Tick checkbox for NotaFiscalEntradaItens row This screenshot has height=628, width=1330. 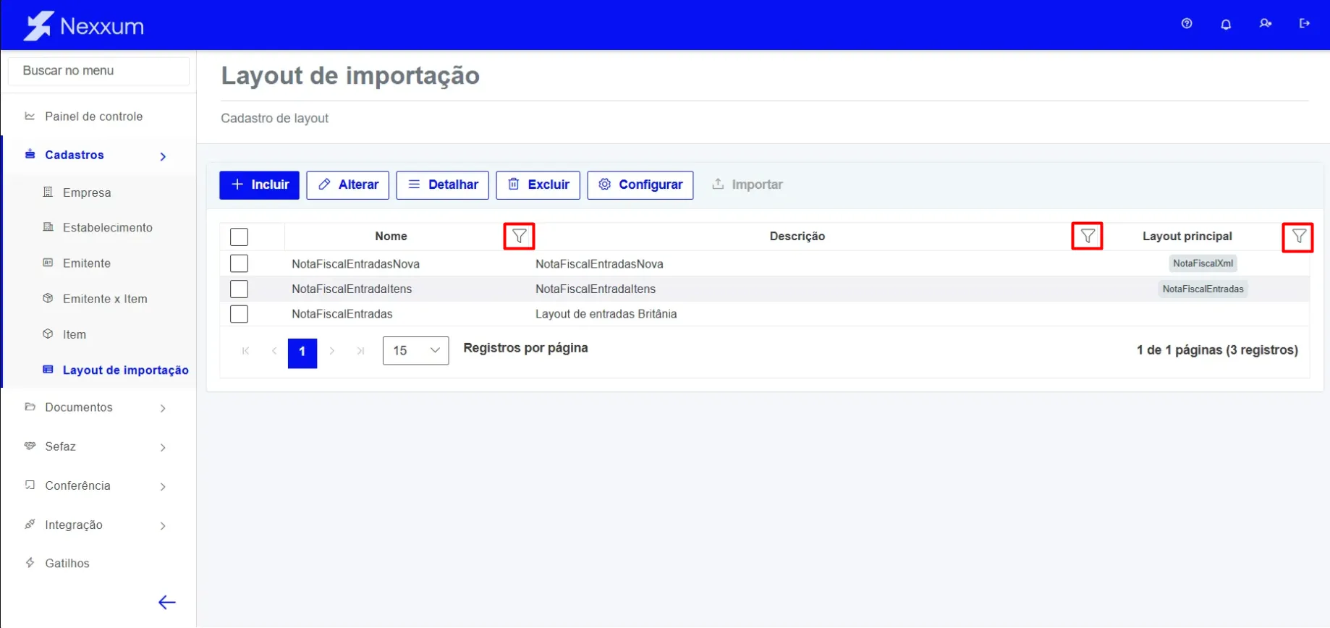(x=239, y=289)
